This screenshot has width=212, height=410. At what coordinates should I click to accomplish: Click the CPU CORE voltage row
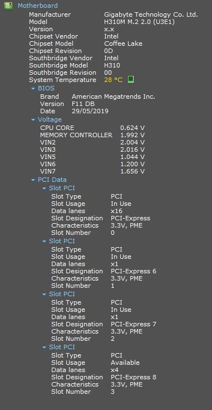tap(92, 128)
